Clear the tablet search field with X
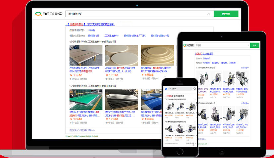274x158 pixels. (248, 45)
